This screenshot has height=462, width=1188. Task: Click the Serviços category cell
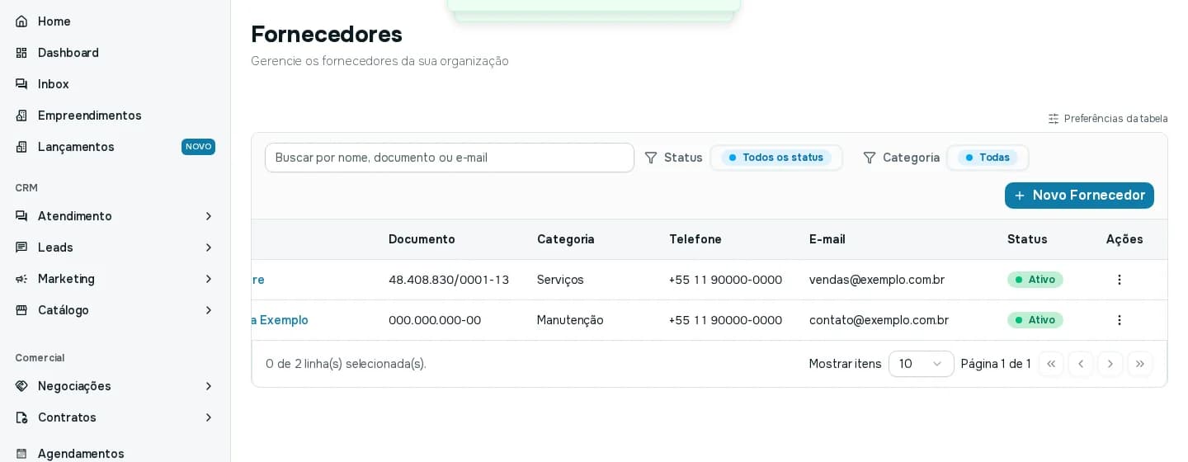(x=560, y=280)
